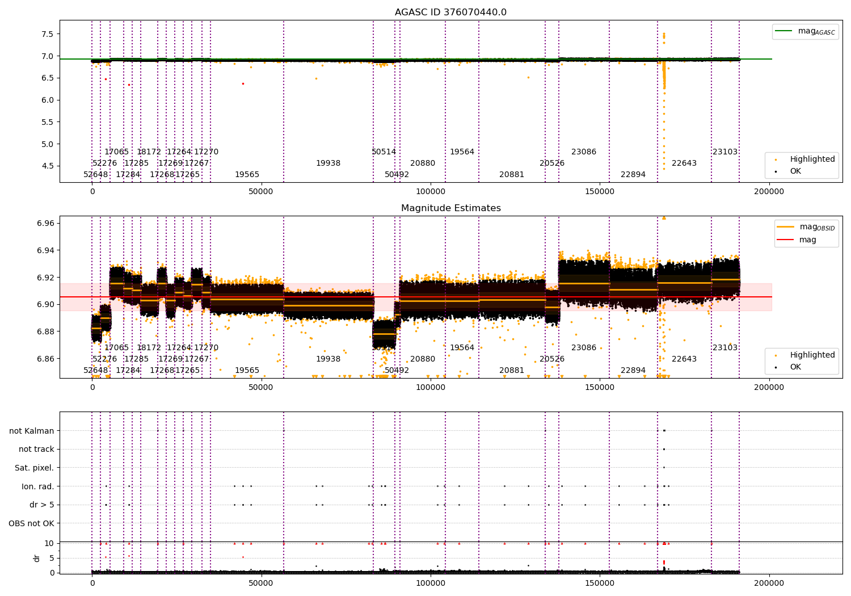Screen dimensions: 851x596
Task: Click obsid label 17065 in the top plot
Action: (x=116, y=152)
